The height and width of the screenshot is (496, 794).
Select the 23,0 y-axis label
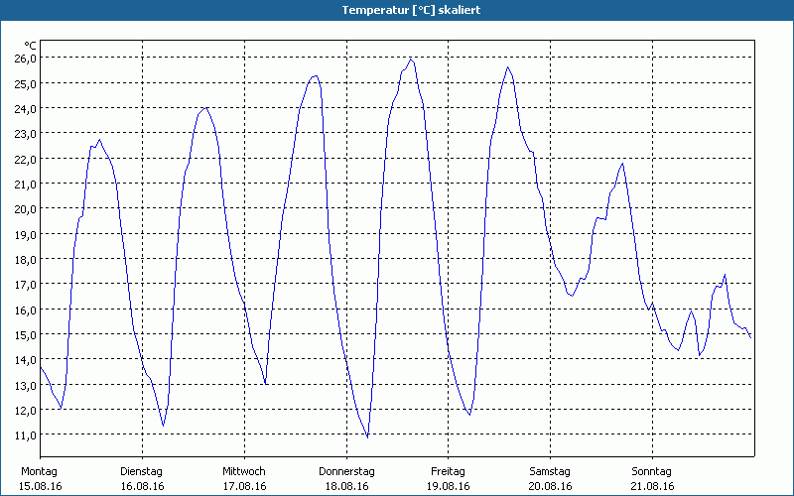[26, 134]
